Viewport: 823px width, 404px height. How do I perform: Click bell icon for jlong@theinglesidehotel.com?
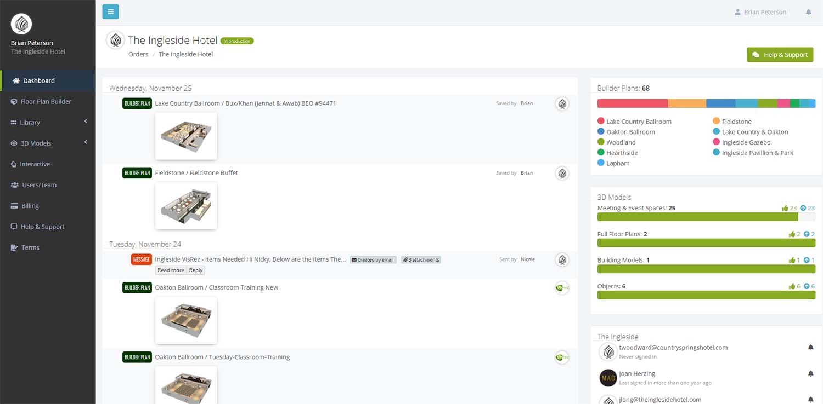coord(810,400)
